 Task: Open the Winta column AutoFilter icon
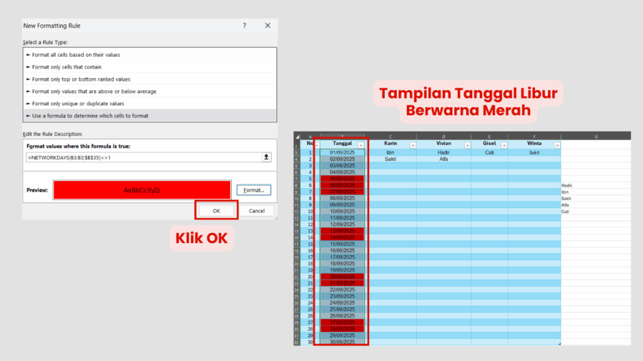click(556, 144)
